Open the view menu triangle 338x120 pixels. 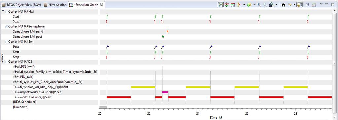(x=321, y=4)
